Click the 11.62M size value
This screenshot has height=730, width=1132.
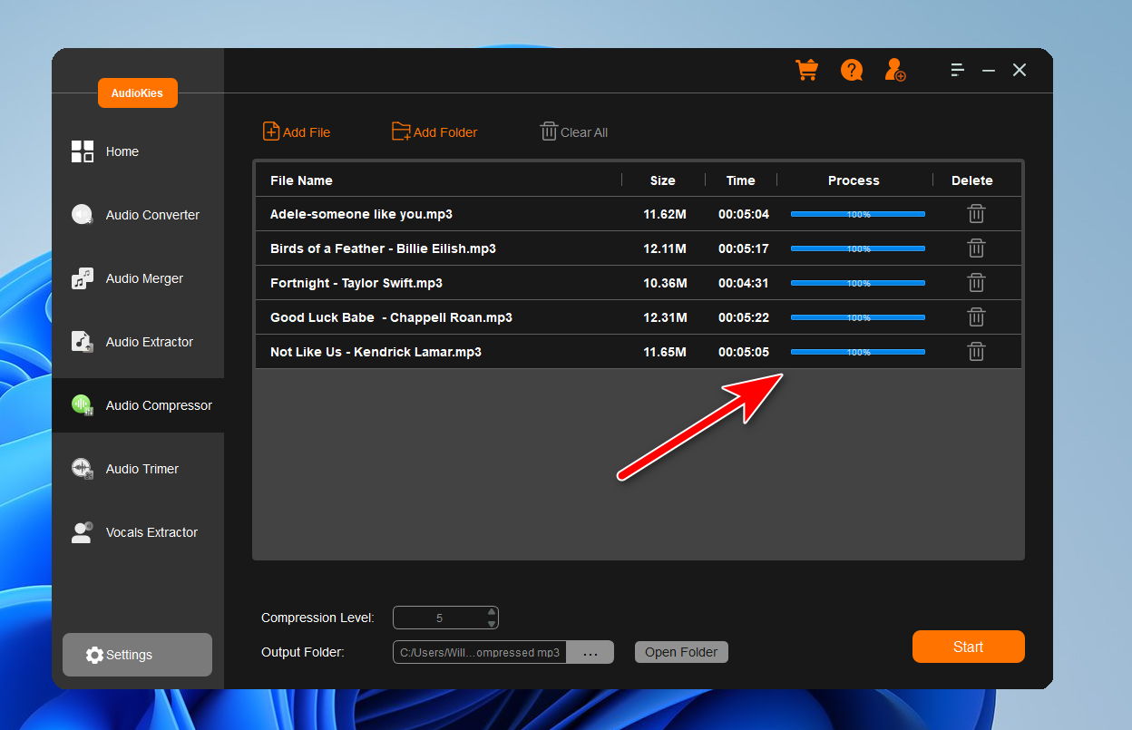[665, 214]
